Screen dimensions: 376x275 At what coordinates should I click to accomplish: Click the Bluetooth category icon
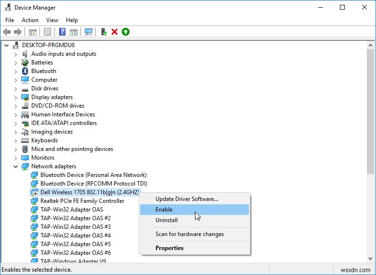(x=25, y=71)
